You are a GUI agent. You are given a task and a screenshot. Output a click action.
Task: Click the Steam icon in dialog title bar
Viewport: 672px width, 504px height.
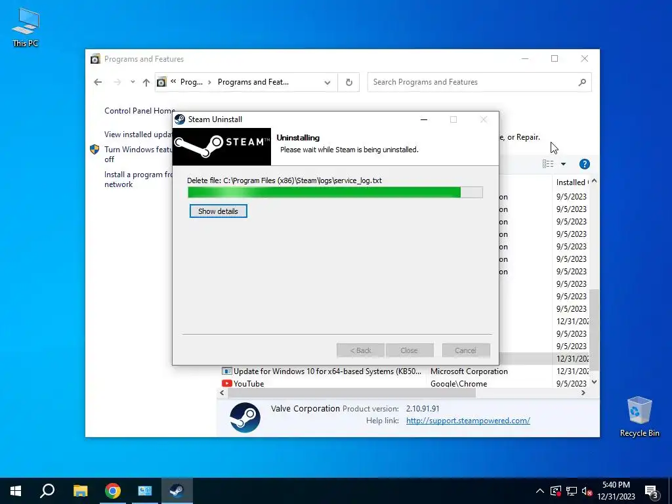(x=180, y=119)
